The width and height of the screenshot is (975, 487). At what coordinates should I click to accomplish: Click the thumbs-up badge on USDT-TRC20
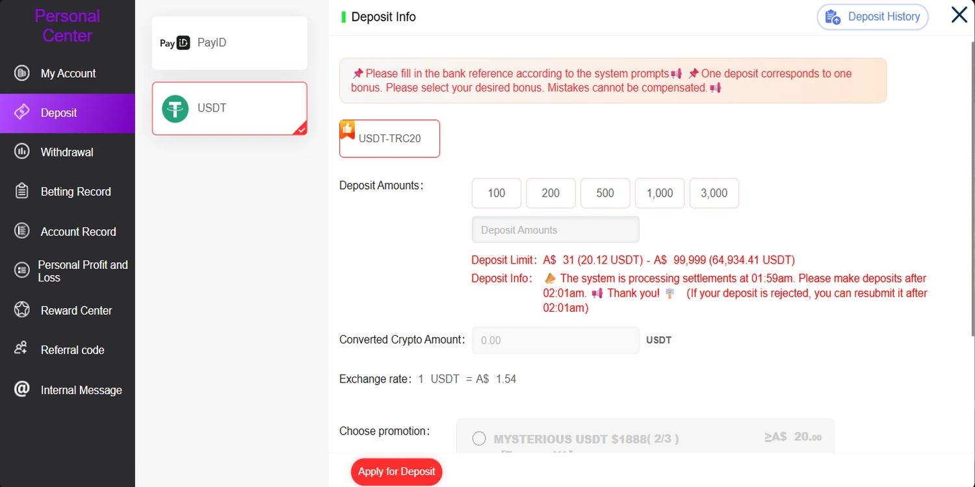[348, 130]
